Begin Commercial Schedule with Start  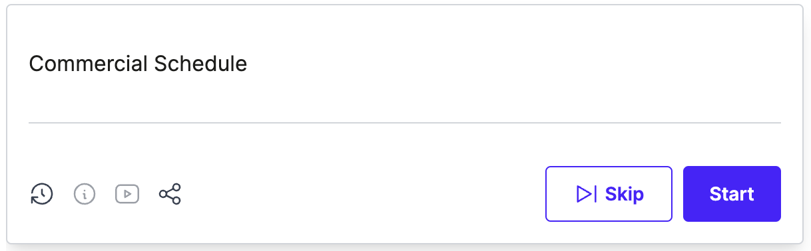[x=732, y=194]
